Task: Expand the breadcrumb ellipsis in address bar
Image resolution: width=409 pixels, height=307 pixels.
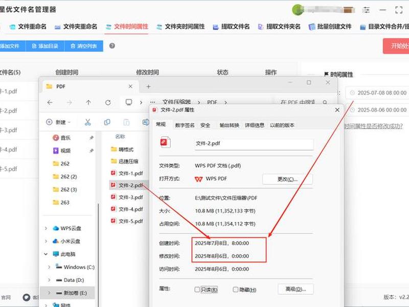Action: (153, 102)
